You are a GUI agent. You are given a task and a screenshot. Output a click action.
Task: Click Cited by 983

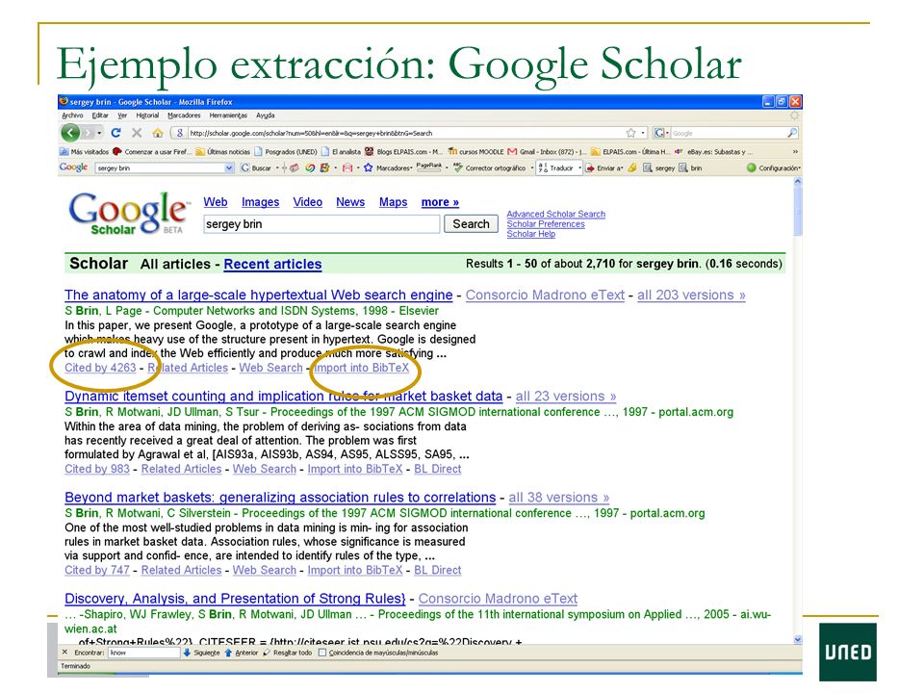click(x=97, y=469)
